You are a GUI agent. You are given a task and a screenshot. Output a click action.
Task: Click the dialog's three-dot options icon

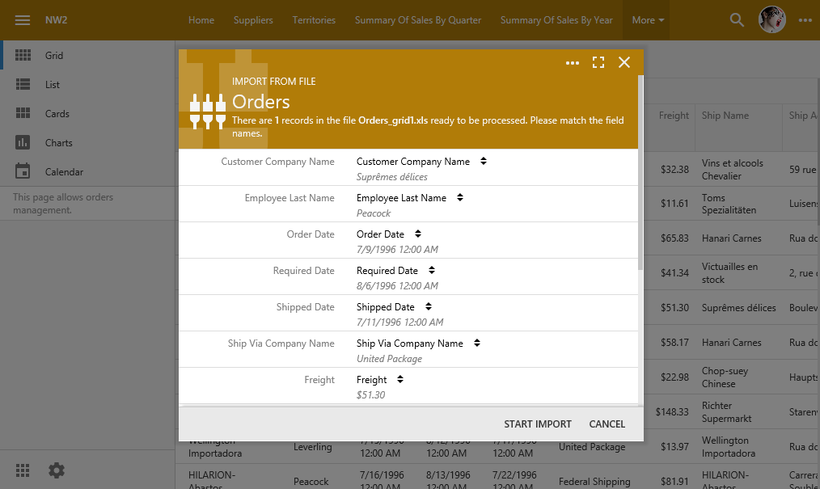[573, 63]
